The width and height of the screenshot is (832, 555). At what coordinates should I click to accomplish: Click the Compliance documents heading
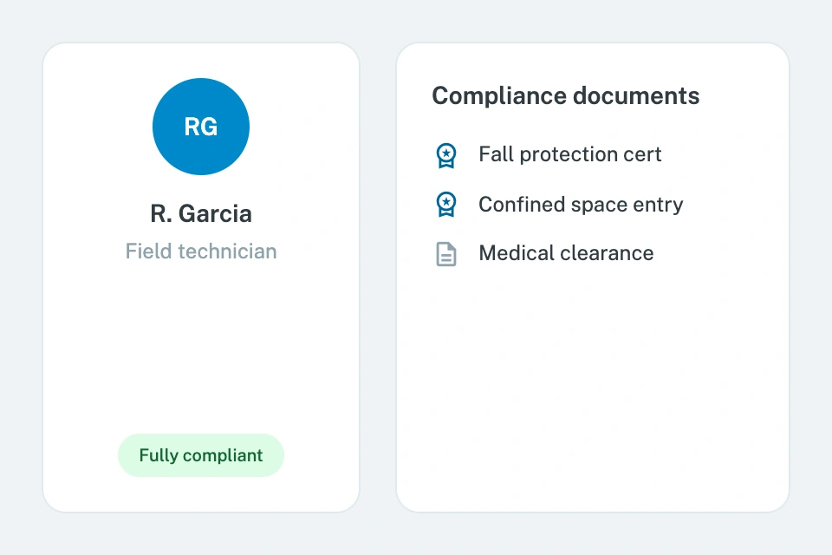pyautogui.click(x=566, y=96)
